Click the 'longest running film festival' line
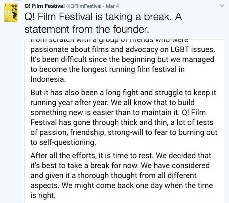Image resolution: width=229 pixels, height=203 pixels. click(x=107, y=70)
